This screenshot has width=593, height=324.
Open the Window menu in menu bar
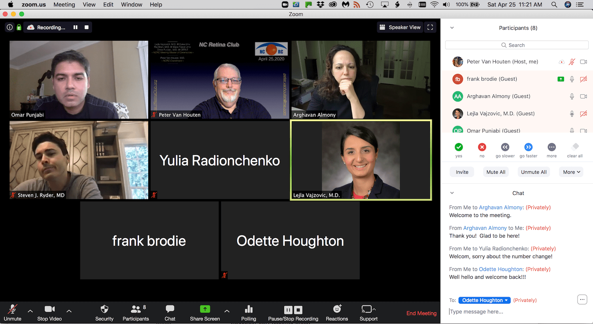point(131,4)
